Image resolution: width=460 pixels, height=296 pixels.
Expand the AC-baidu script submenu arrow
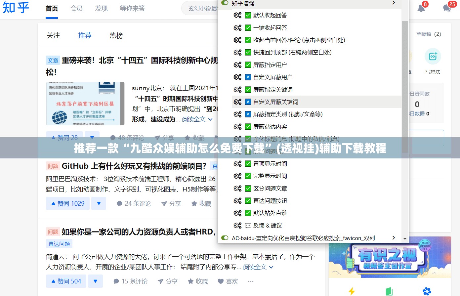click(394, 238)
